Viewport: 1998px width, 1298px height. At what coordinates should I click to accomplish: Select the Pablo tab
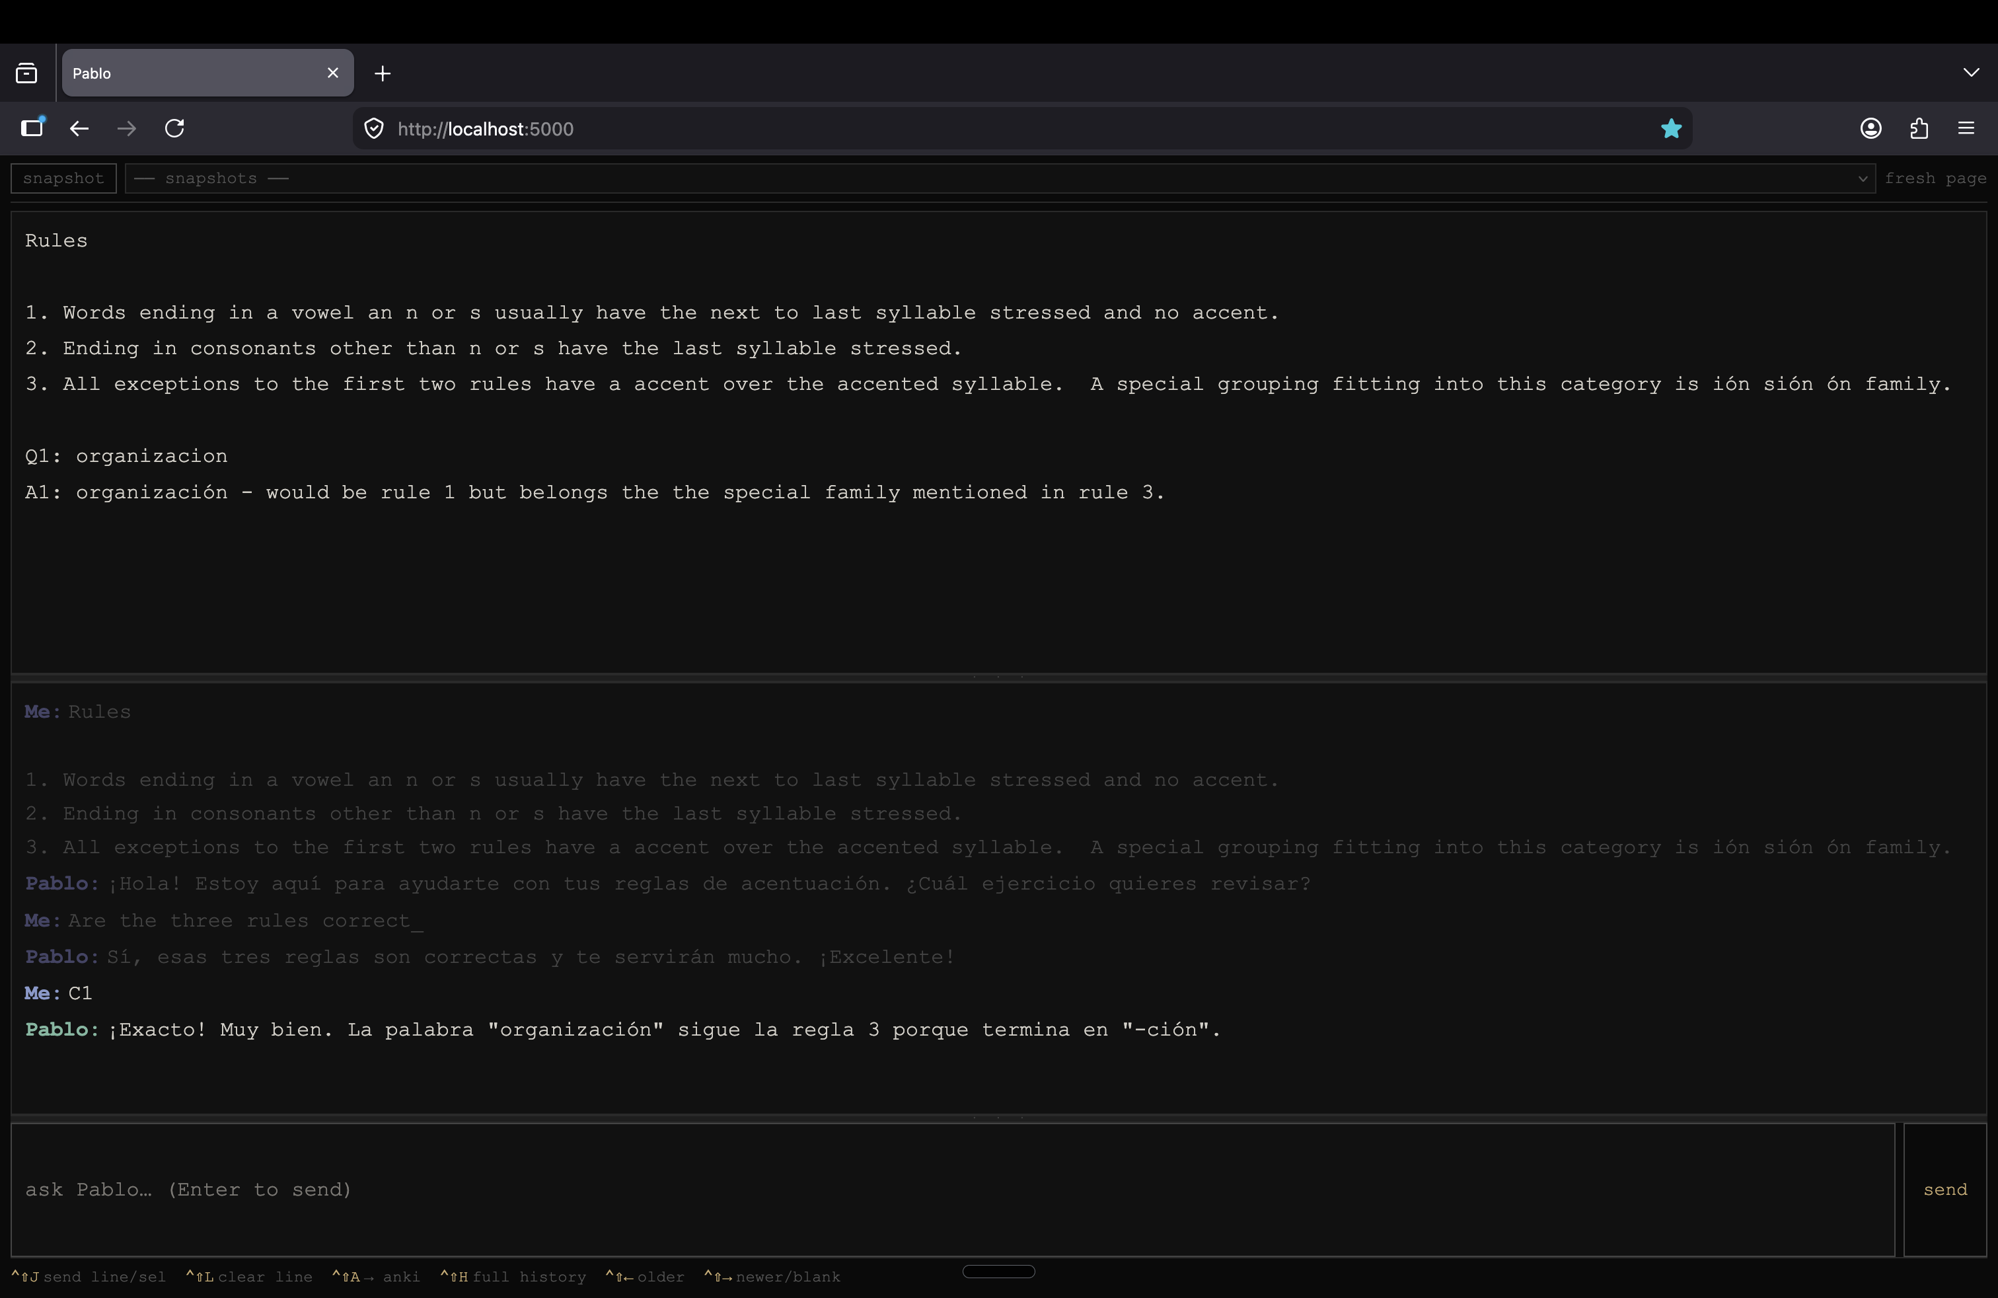[208, 73]
